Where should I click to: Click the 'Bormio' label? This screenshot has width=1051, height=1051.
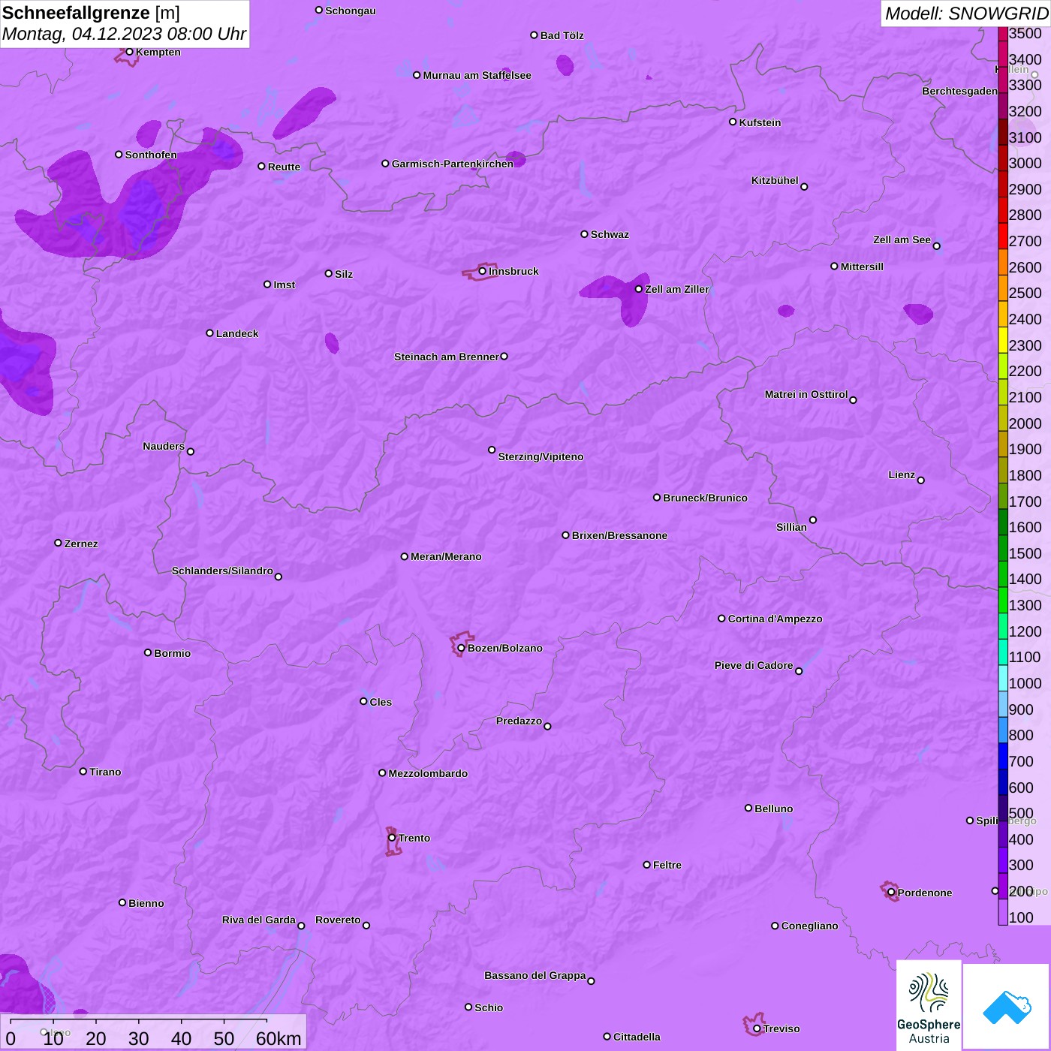172,653
